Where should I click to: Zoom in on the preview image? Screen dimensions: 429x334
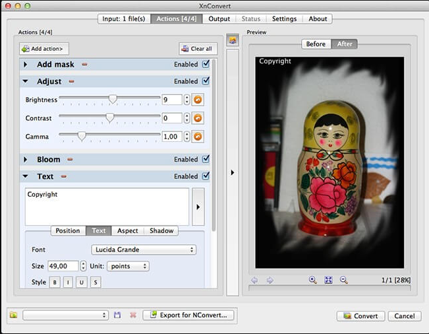point(313,280)
